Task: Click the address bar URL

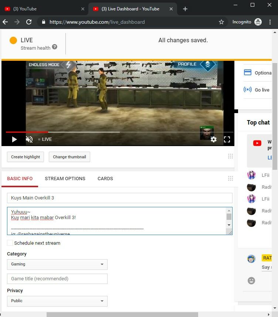Action: [97, 22]
